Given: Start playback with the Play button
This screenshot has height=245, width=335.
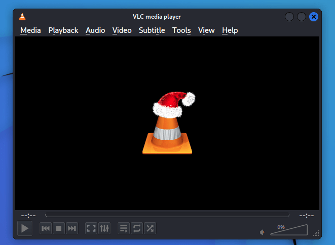Looking at the screenshot, I should pos(25,228).
